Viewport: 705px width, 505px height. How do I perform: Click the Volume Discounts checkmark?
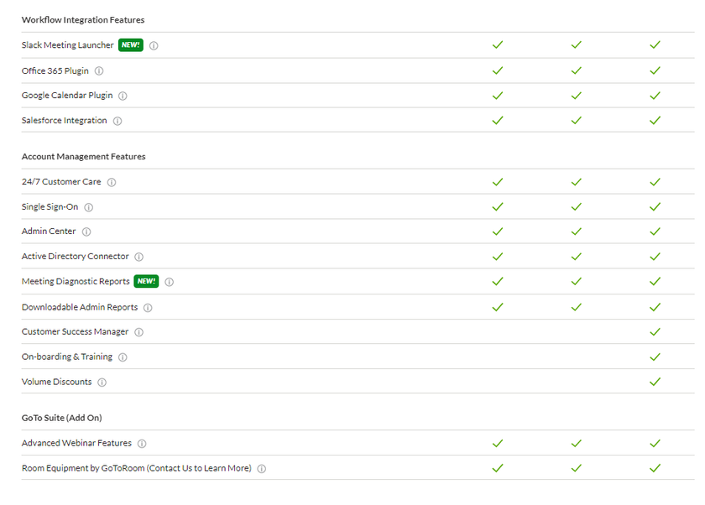coord(655,382)
